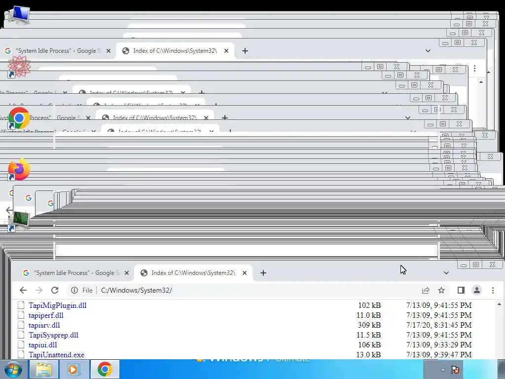Close System Idle Process tab in front window

(127, 273)
